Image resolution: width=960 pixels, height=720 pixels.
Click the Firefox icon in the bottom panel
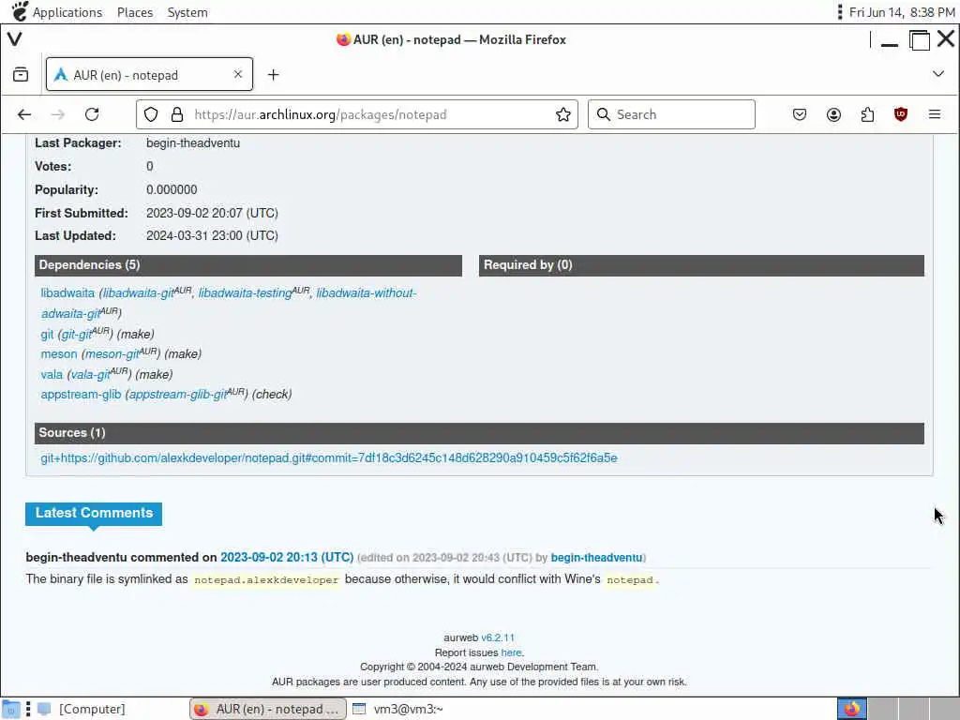click(x=851, y=709)
